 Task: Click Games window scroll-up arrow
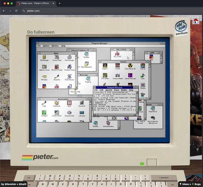[x=150, y=64]
